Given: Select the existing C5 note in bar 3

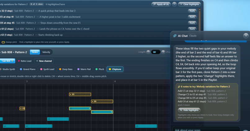Looking at the screenshot, I should [x=80, y=108].
